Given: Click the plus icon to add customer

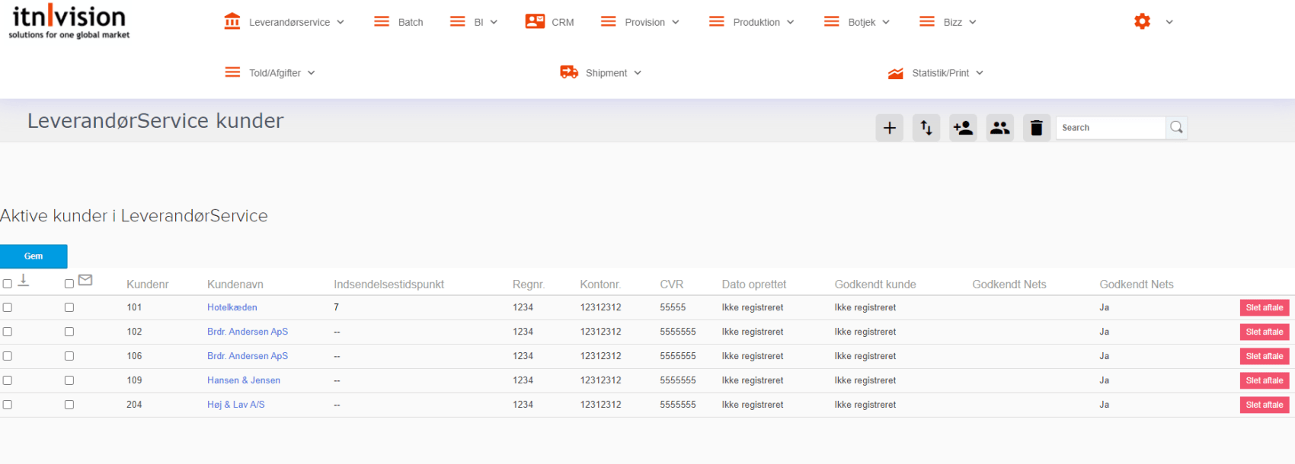Looking at the screenshot, I should pyautogui.click(x=889, y=128).
